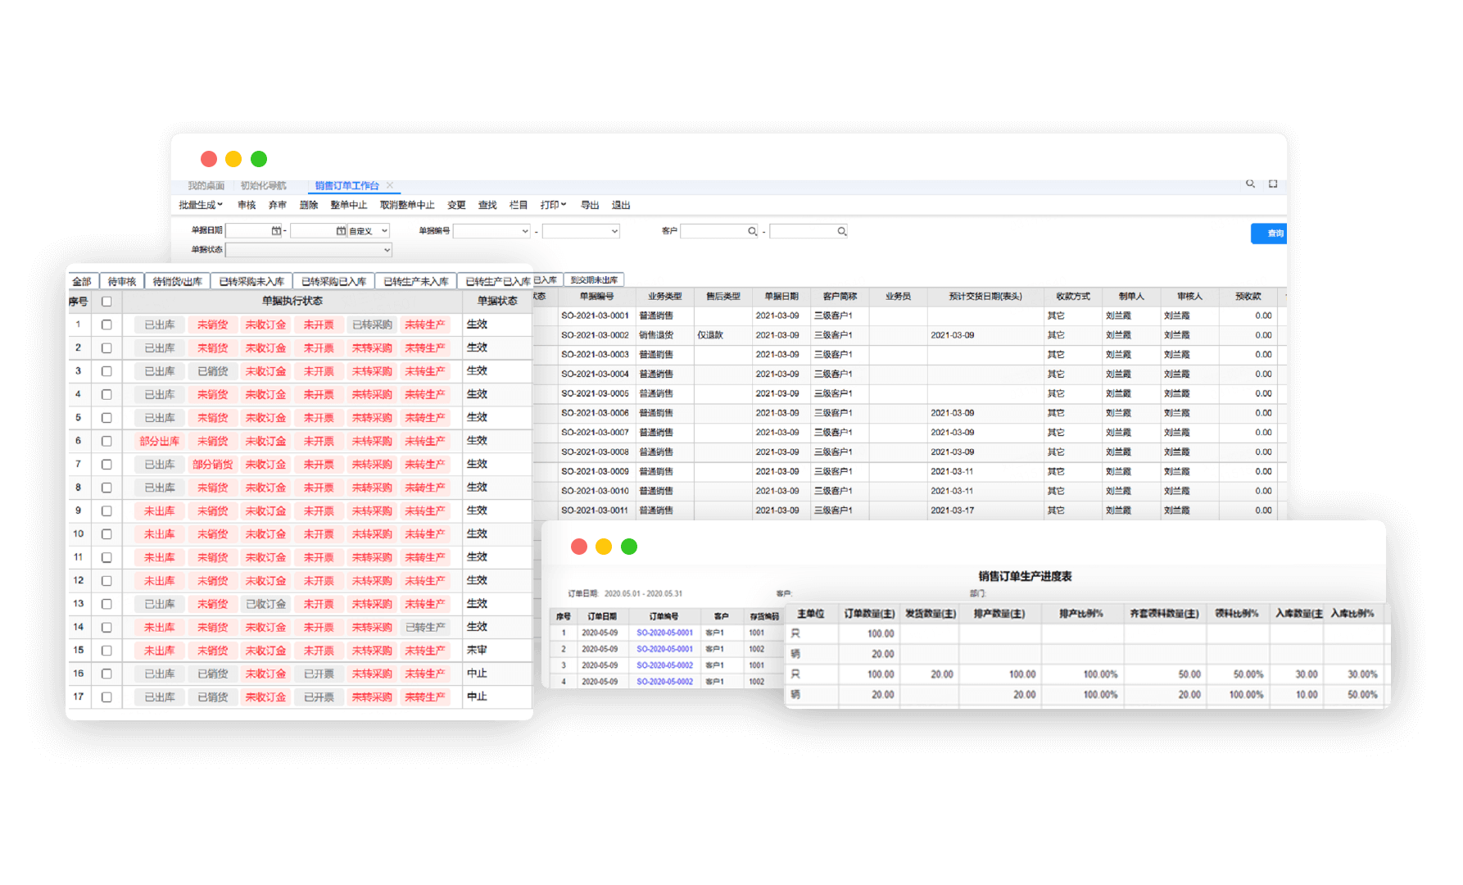
Task: Open the 打印 dropdown menu
Action: click(553, 205)
